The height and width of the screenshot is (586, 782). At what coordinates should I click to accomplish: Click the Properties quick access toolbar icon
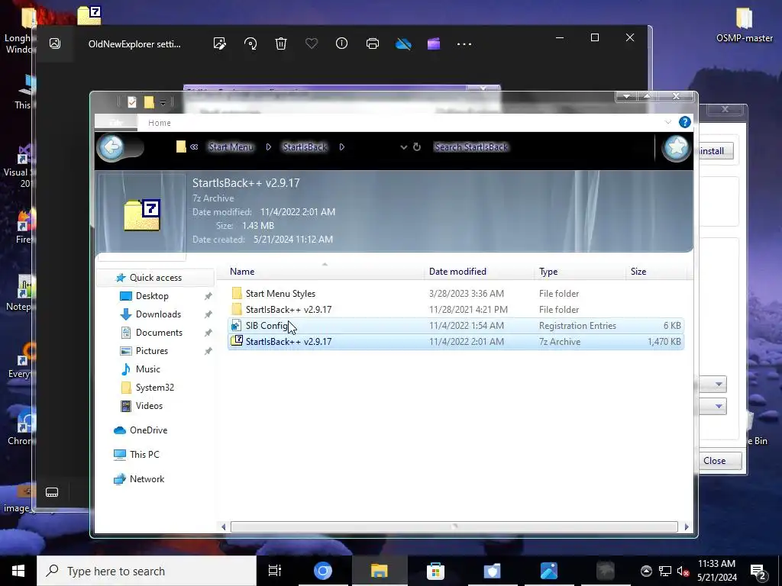131,102
